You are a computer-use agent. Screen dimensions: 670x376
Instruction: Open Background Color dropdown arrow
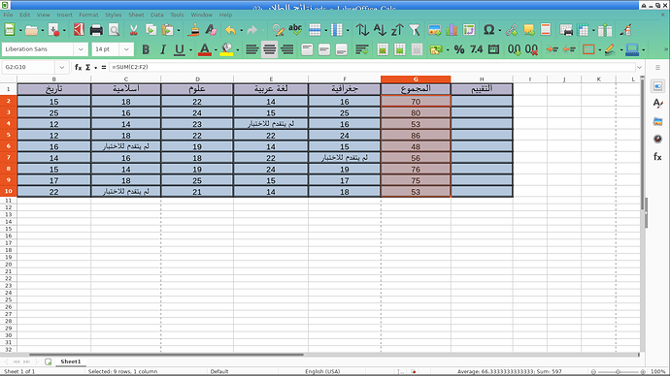click(238, 49)
